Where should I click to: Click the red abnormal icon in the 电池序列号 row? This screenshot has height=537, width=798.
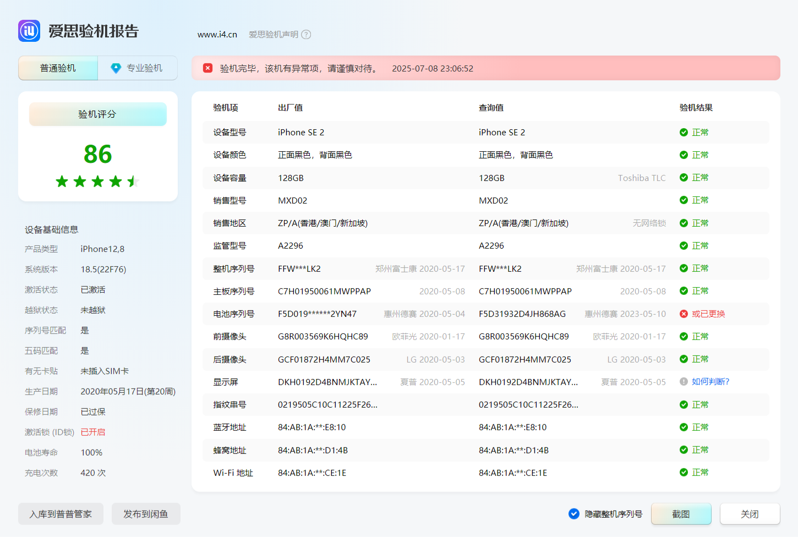[684, 314]
